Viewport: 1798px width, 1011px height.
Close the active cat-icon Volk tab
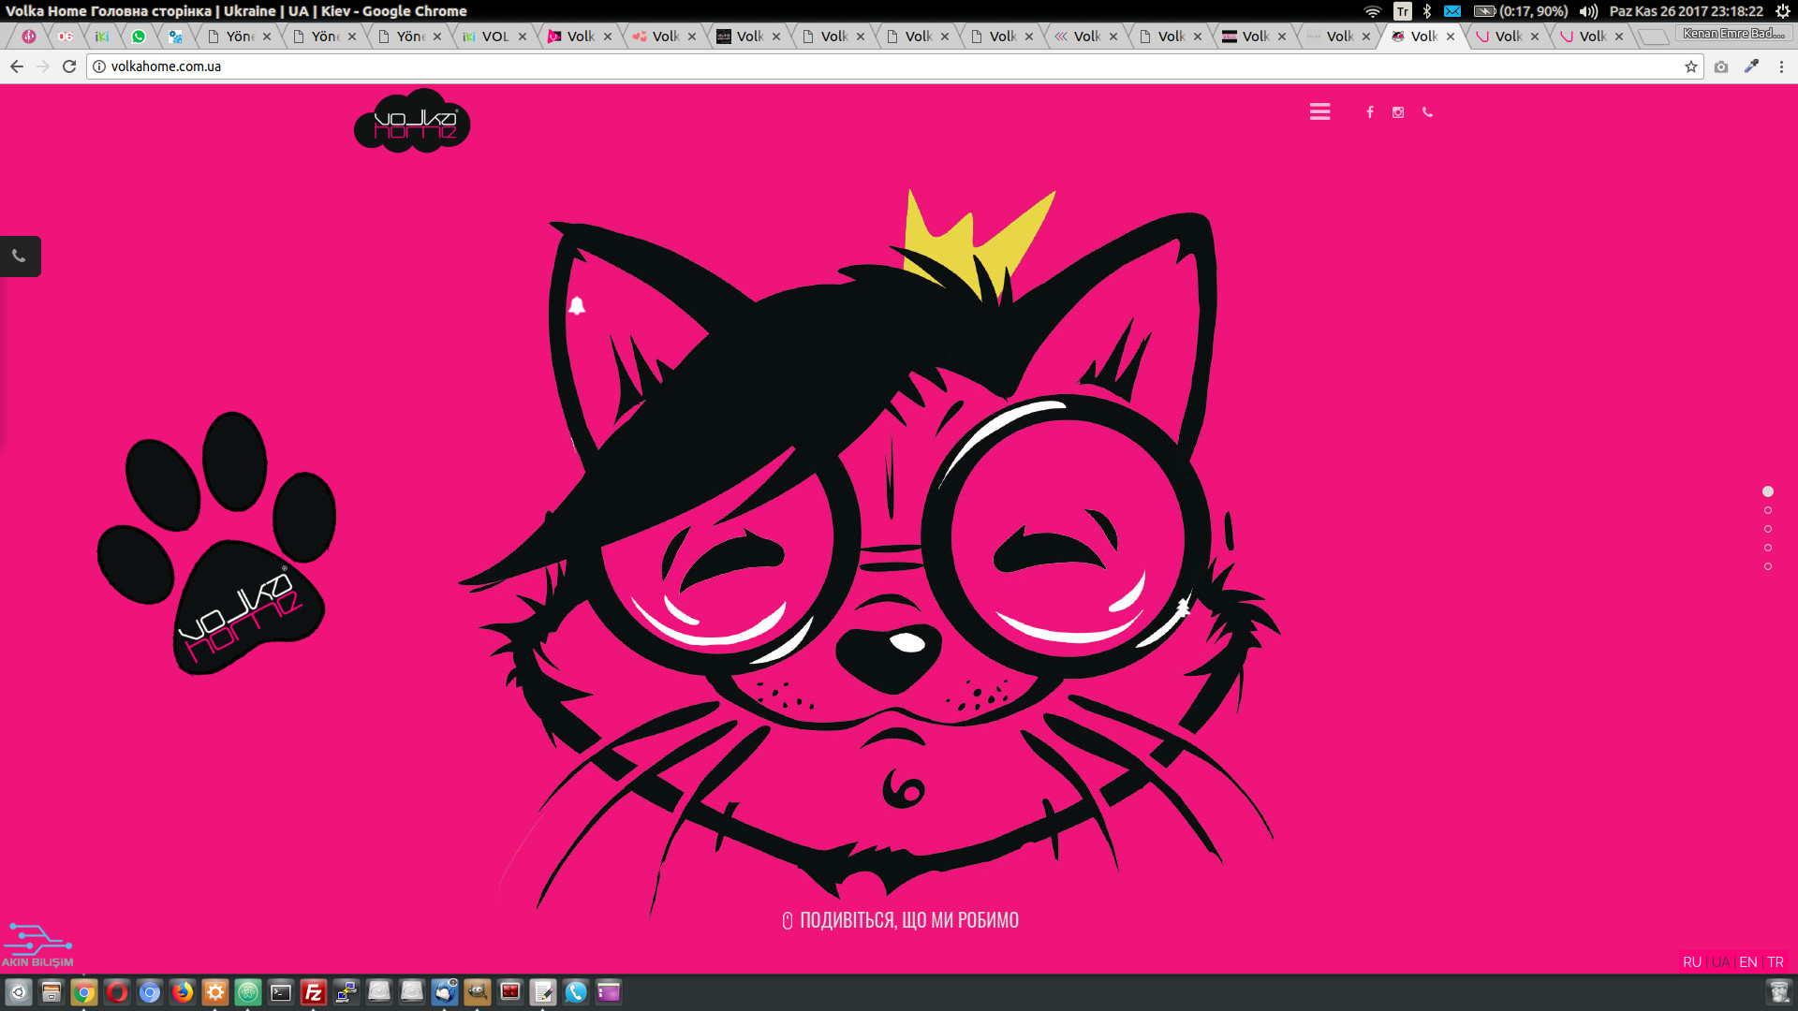point(1451,37)
